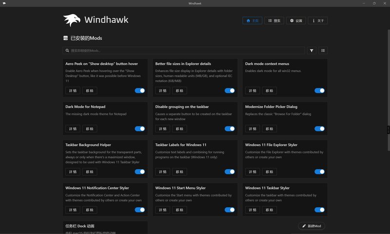This screenshot has height=234, width=390.
Task: Remove Taskbar Background Helper mod
Action: pos(90,172)
